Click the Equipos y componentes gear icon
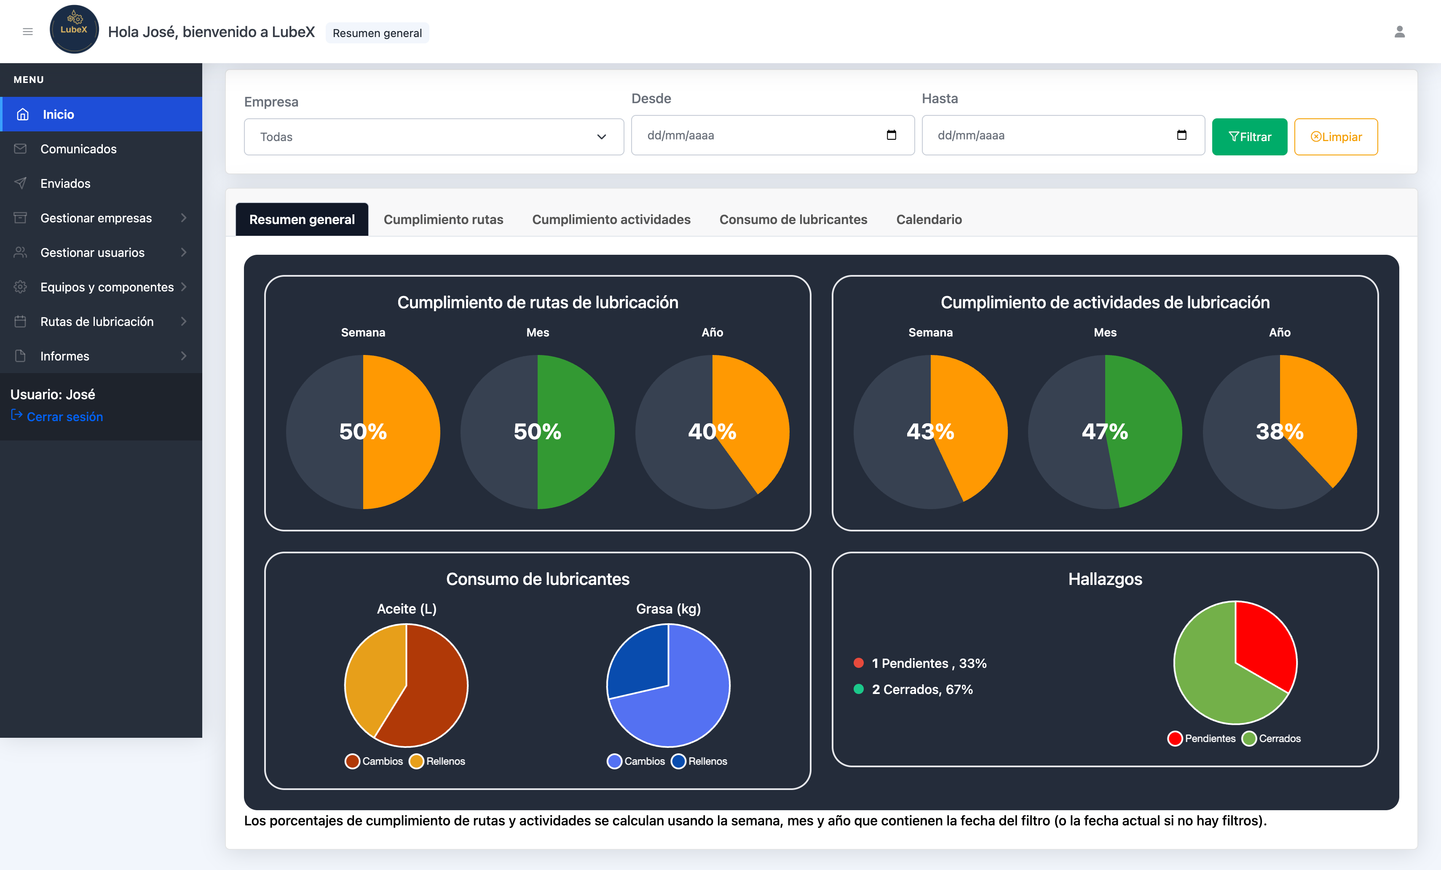This screenshot has height=870, width=1441. tap(21, 286)
